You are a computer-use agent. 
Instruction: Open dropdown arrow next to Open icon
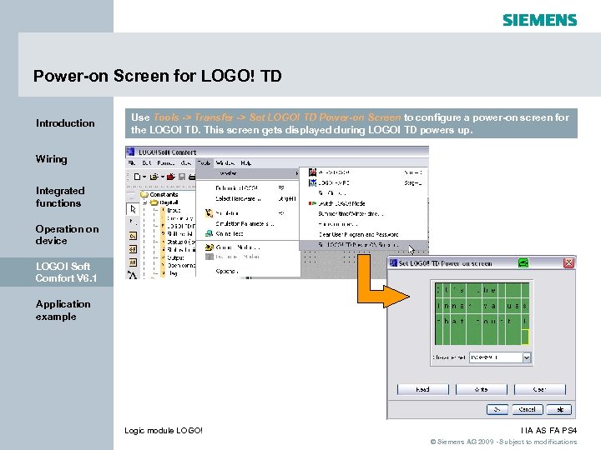[163, 177]
